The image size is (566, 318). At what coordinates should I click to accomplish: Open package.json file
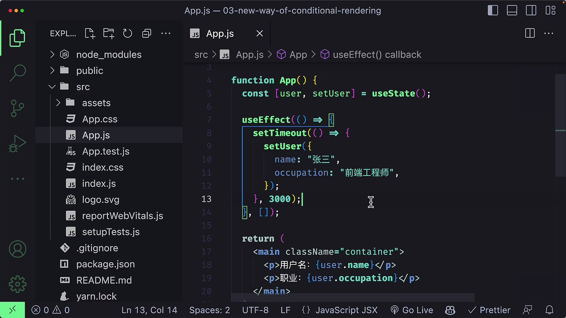[x=109, y=264]
